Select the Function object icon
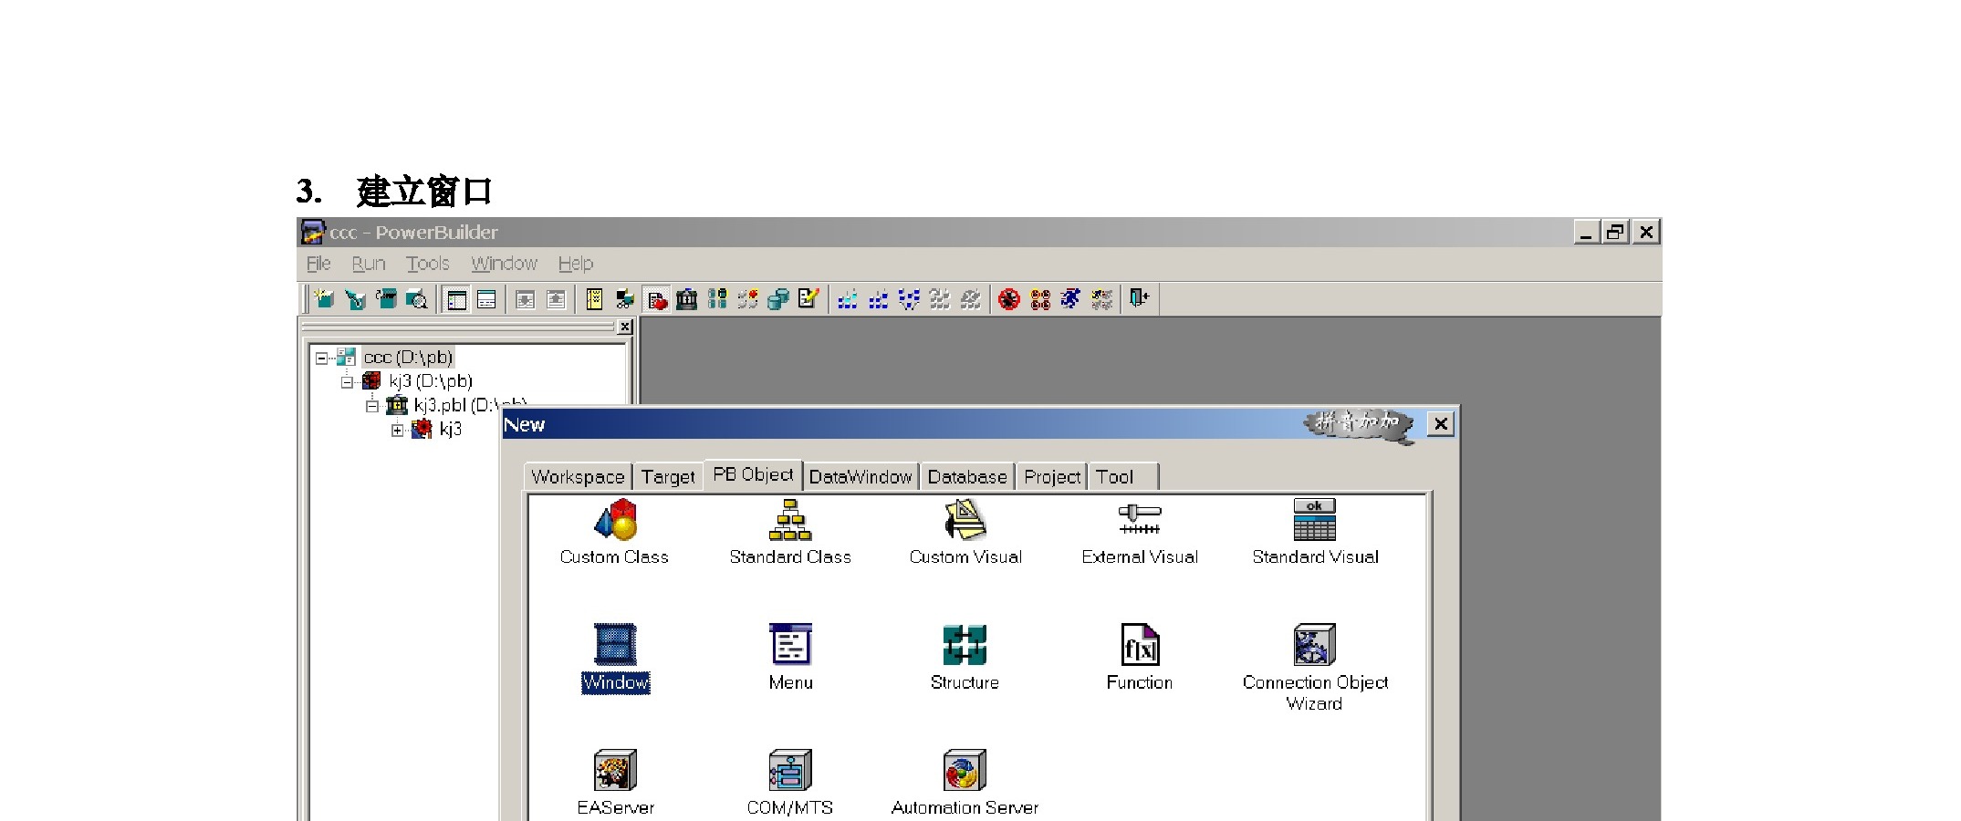The image size is (1961, 821). click(1140, 645)
